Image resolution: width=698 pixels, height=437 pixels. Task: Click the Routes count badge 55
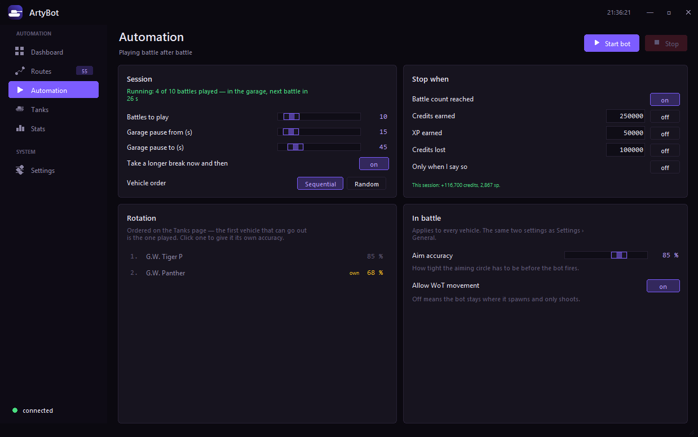(x=85, y=71)
